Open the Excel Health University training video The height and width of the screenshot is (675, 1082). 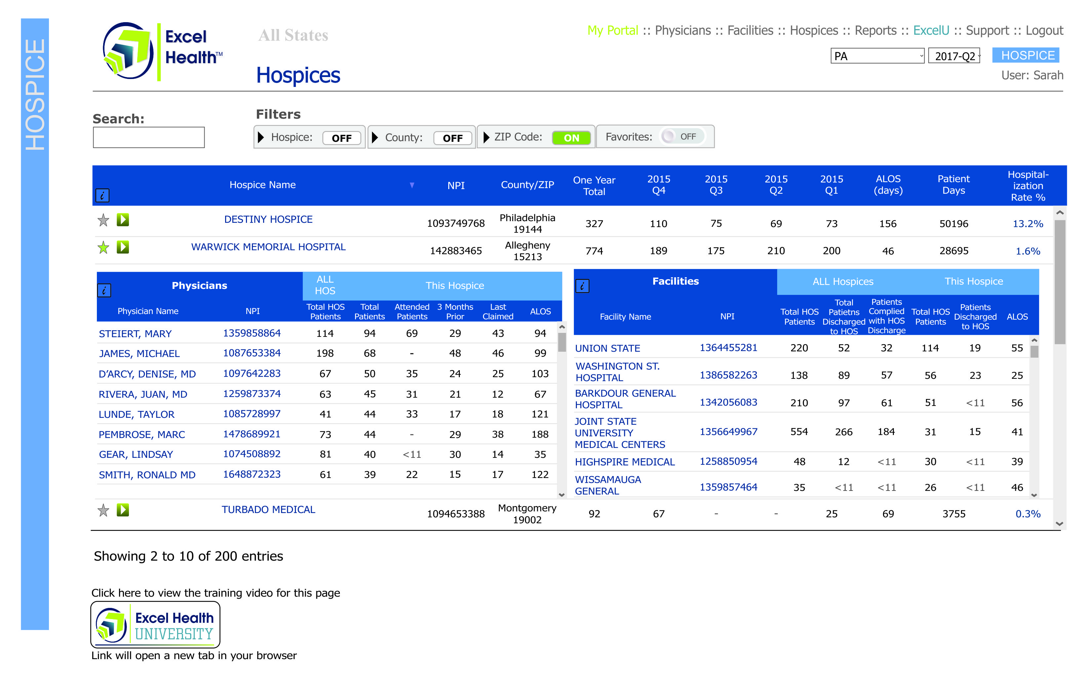pyautogui.click(x=155, y=624)
